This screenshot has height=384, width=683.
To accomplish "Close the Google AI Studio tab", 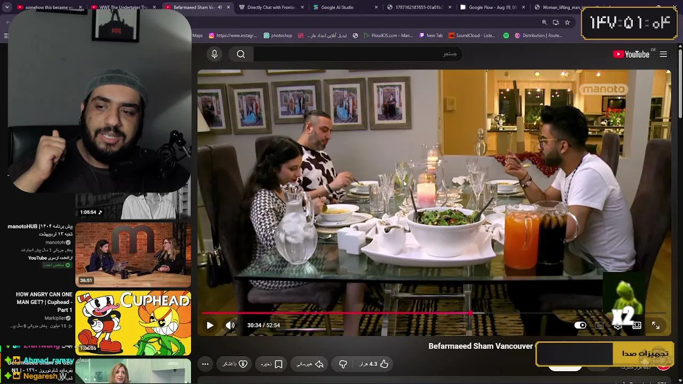I will point(376,7).
